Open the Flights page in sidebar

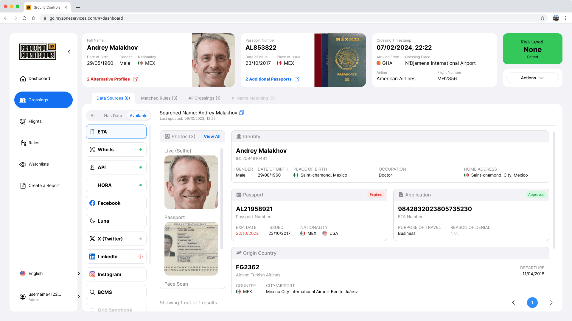(35, 121)
